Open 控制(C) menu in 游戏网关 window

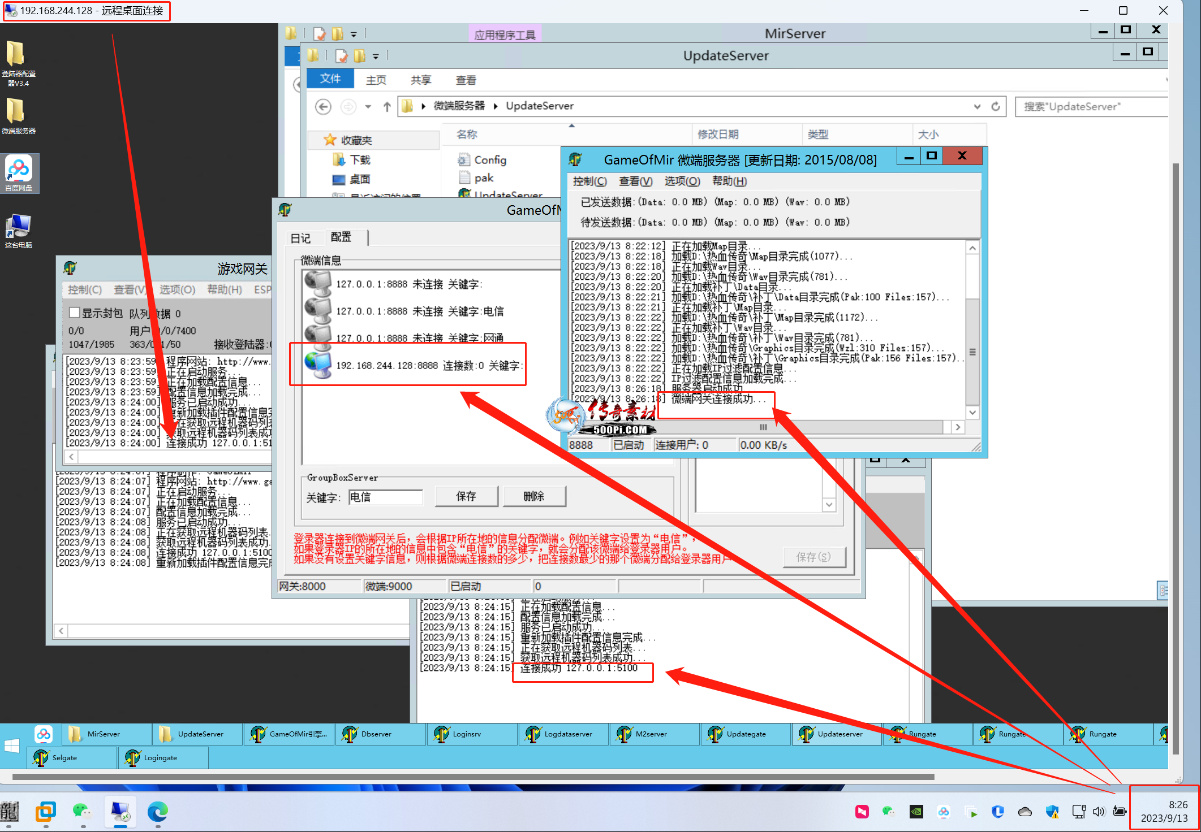click(x=85, y=290)
